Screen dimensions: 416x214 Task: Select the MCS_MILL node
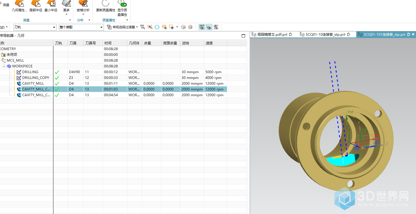(x=15, y=60)
